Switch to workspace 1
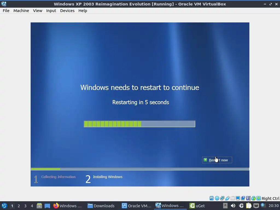Image resolution: width=280 pixels, height=210 pixels. [x=12, y=206]
